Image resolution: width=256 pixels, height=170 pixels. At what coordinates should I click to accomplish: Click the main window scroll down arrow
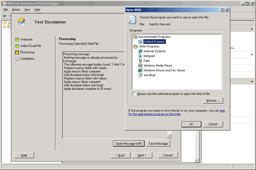[197, 161]
